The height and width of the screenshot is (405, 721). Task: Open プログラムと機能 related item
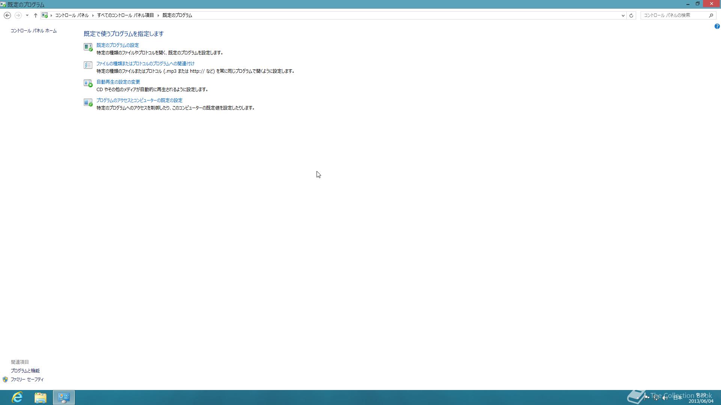coord(25,370)
